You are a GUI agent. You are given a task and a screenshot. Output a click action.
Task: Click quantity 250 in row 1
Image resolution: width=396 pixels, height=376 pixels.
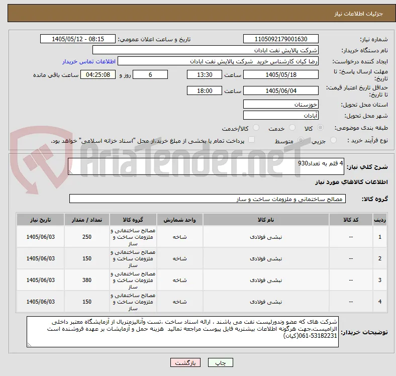(x=87, y=237)
